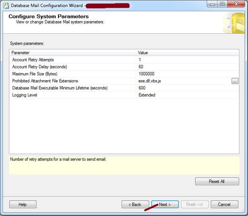Click the Value column header
The width and height of the screenshot is (248, 216).
(x=188, y=53)
